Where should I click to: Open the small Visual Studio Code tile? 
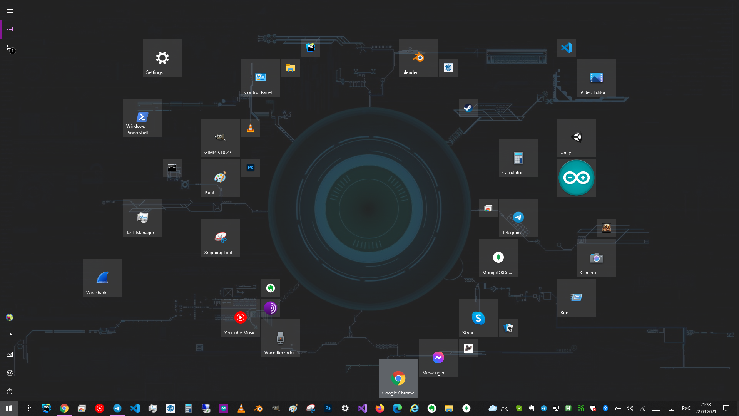[x=566, y=48]
